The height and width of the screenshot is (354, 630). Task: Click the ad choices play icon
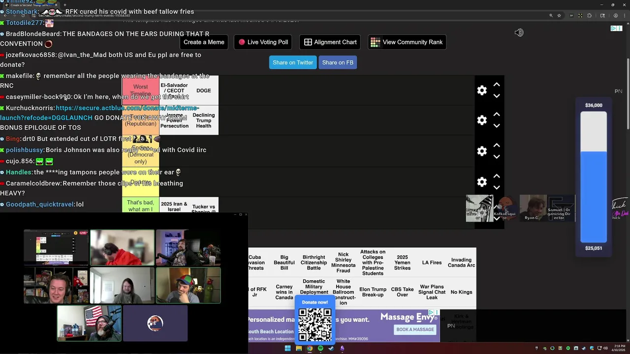614,29
